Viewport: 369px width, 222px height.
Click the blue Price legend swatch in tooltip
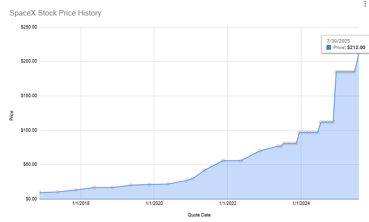tap(329, 48)
